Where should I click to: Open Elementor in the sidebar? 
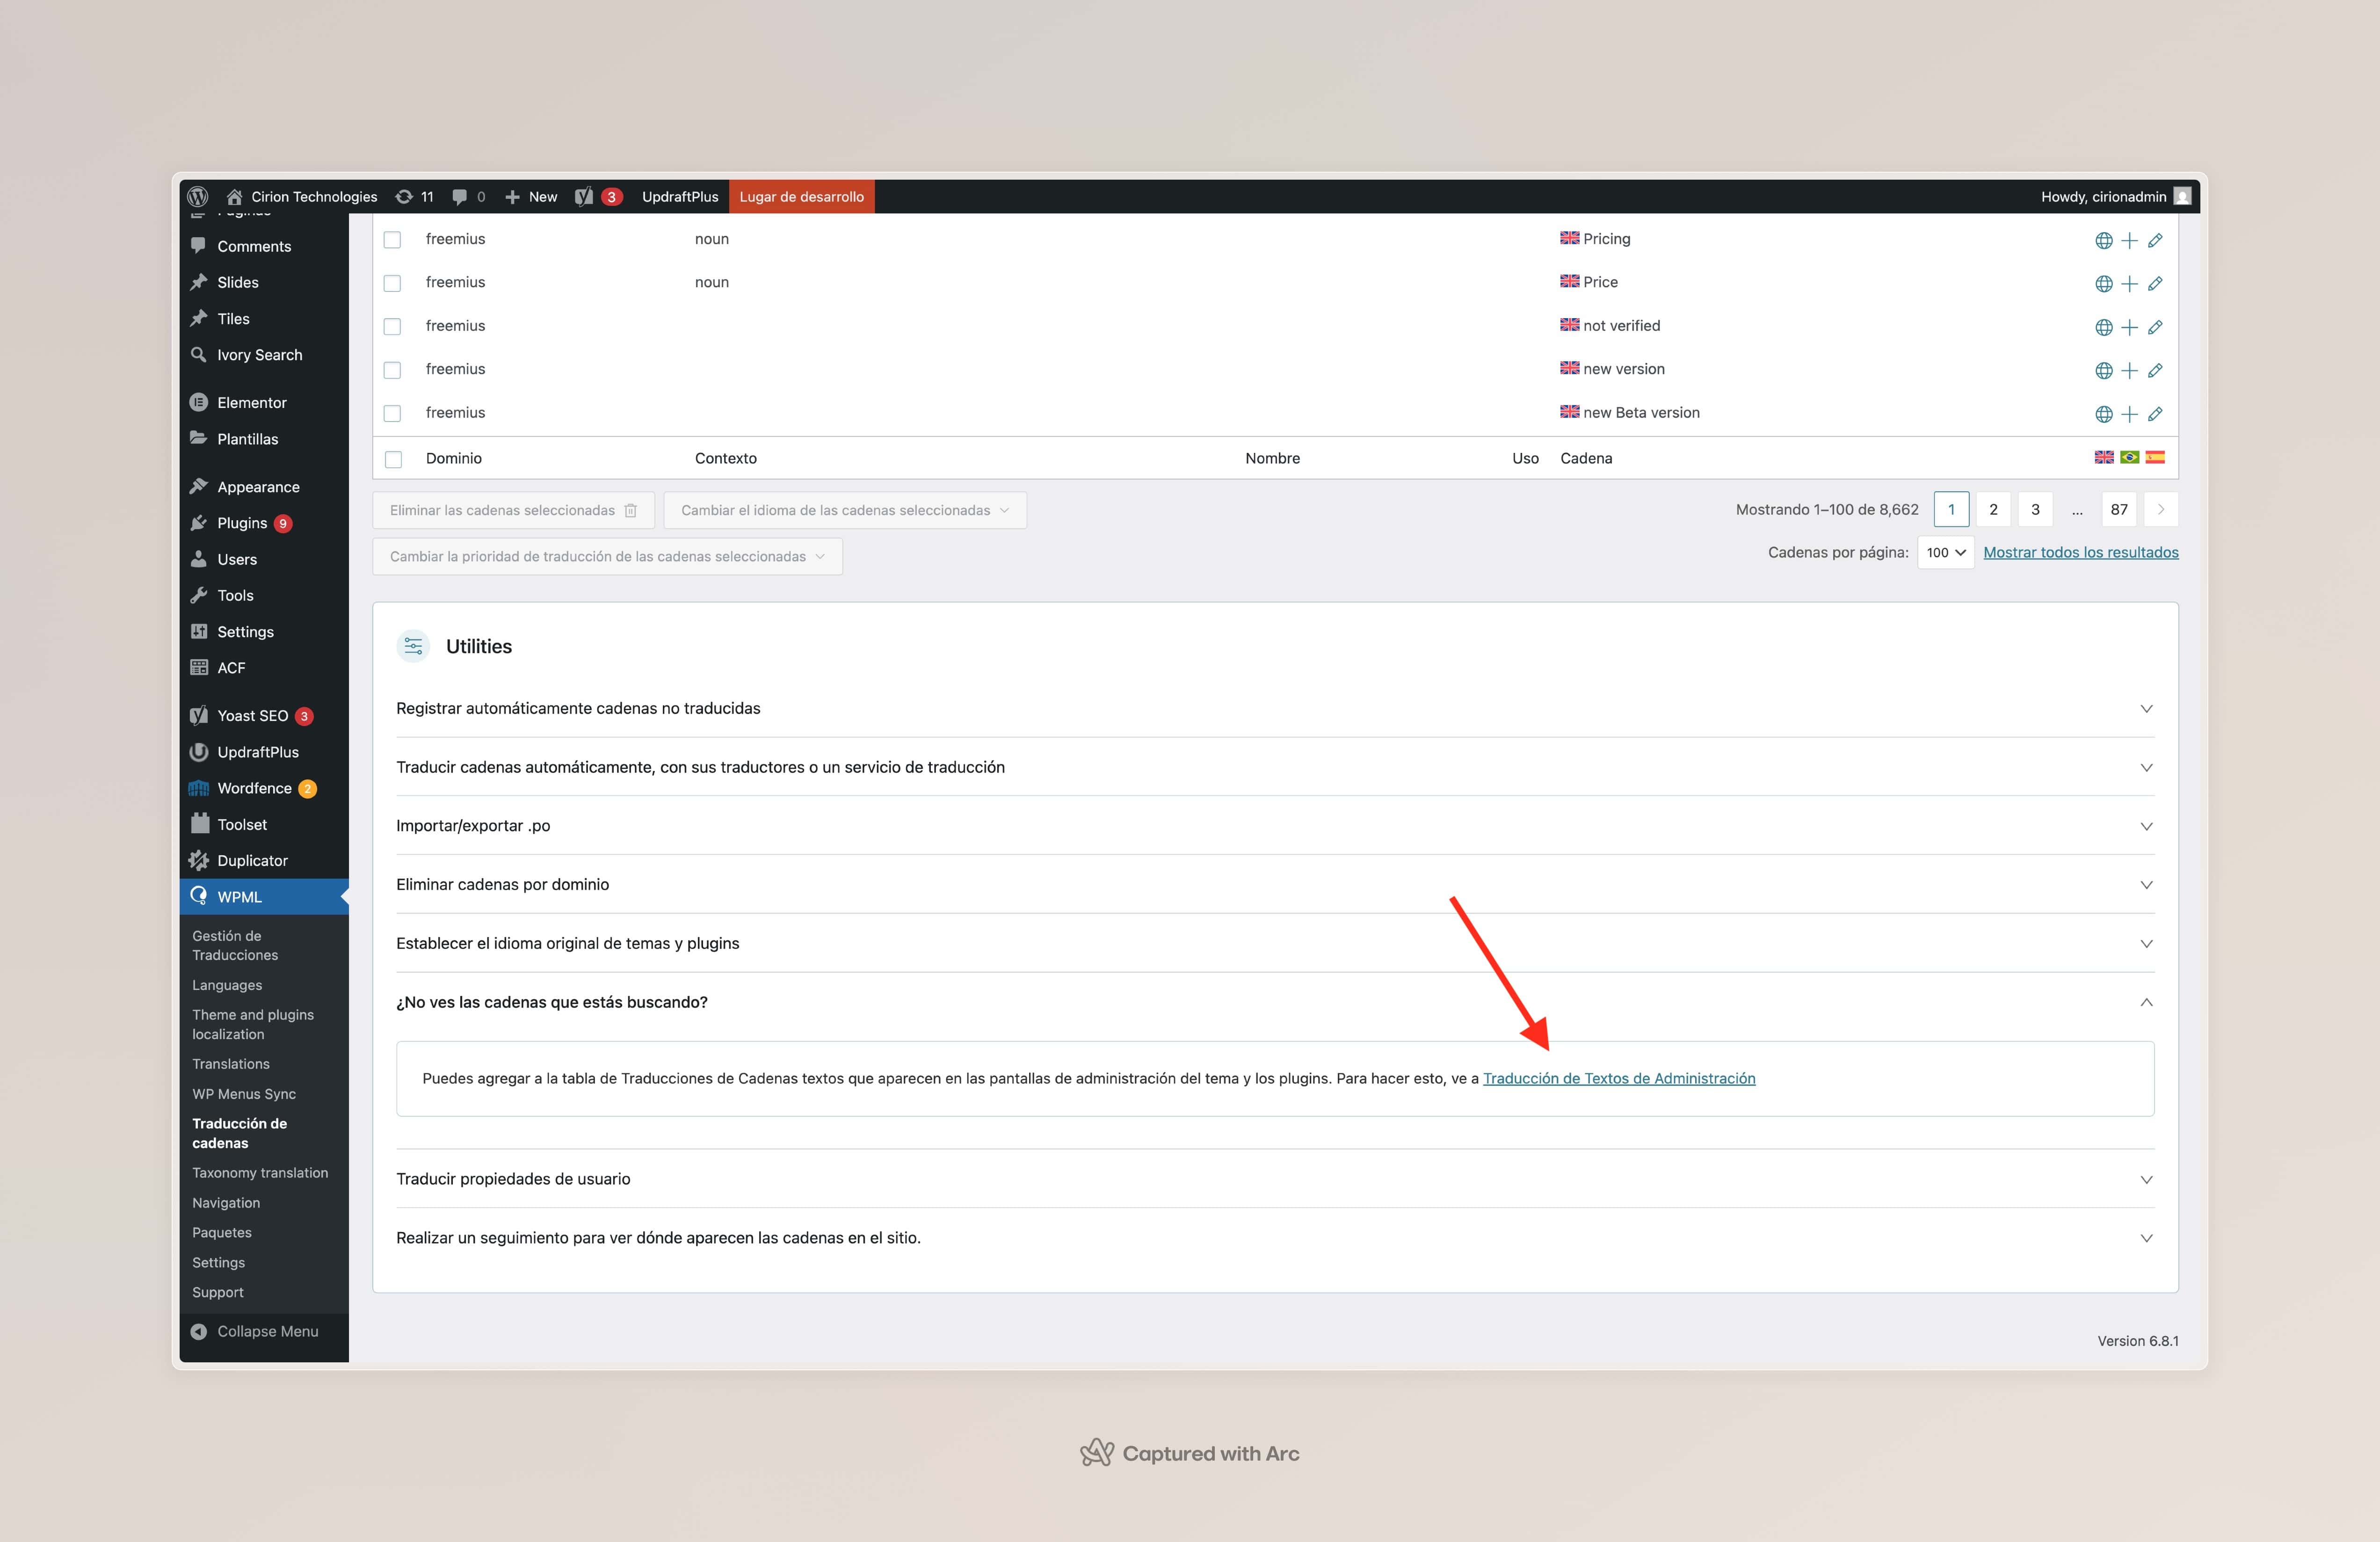(264, 402)
